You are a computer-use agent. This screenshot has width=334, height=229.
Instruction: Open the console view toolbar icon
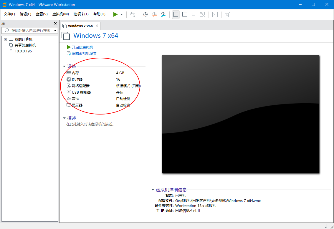(x=215, y=14)
